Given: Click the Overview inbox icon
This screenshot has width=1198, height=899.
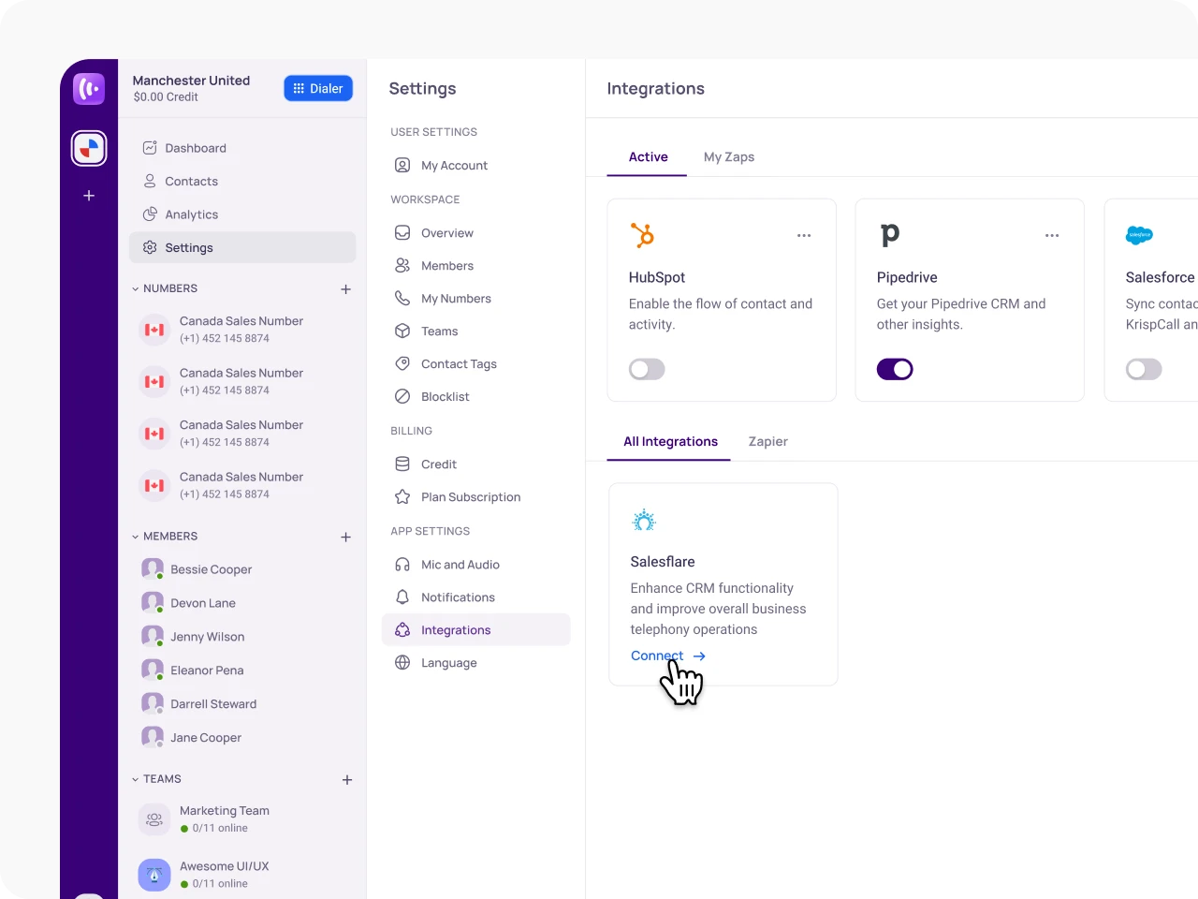Looking at the screenshot, I should [402, 232].
